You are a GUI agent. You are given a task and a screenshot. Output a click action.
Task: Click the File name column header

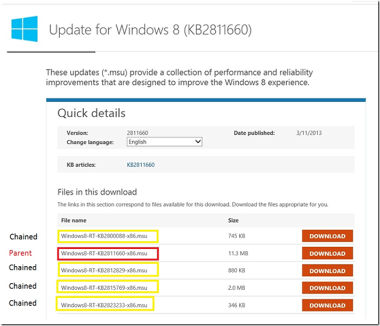tap(74, 221)
